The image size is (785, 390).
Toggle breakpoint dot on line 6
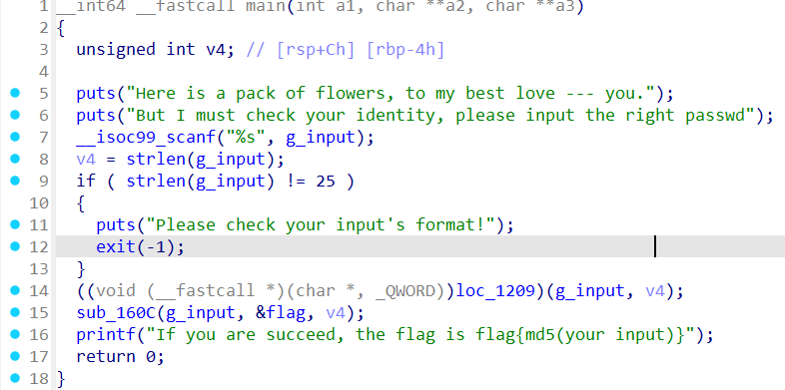pos(15,115)
